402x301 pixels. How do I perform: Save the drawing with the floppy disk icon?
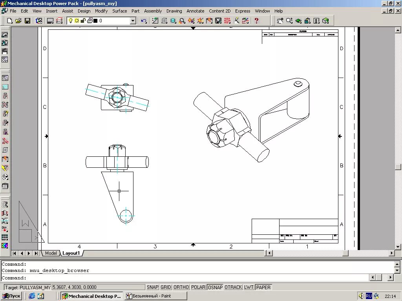(27, 21)
